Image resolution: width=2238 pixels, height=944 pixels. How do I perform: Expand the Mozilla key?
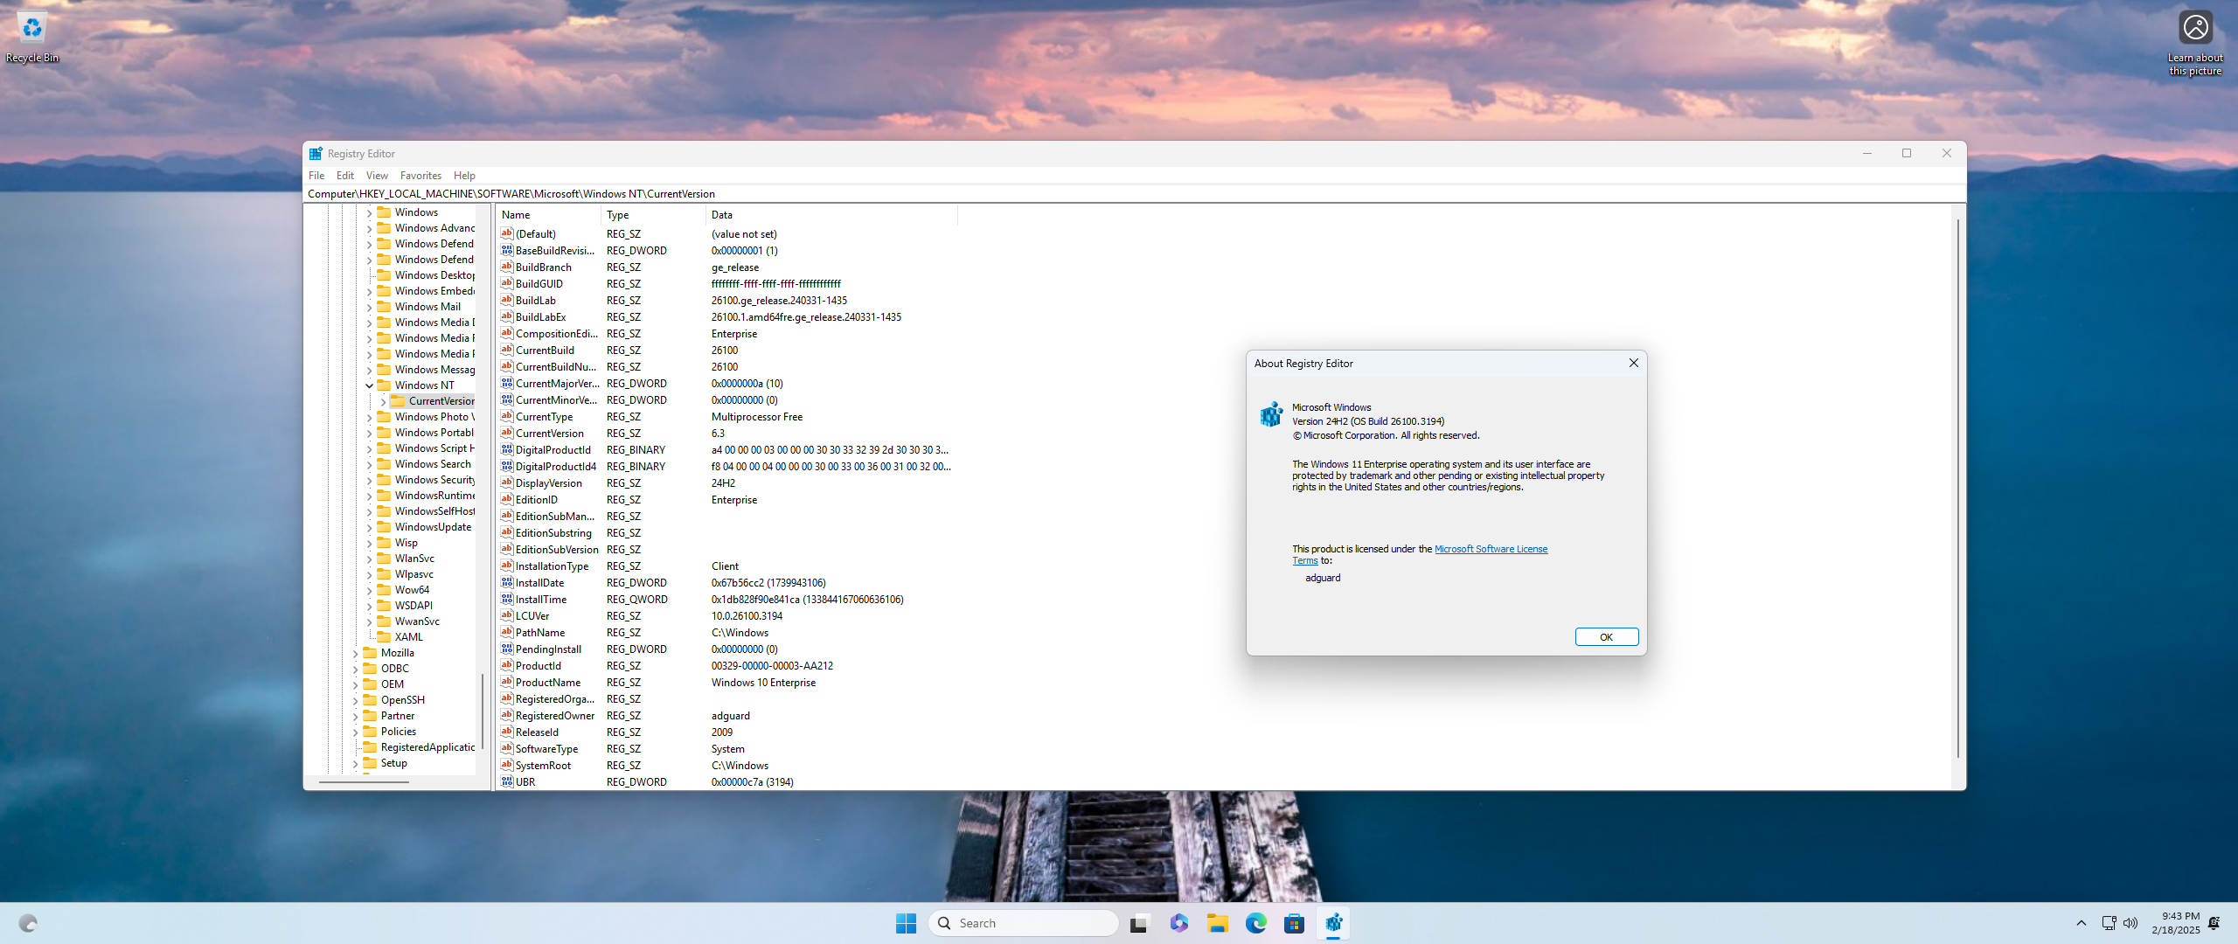point(355,653)
